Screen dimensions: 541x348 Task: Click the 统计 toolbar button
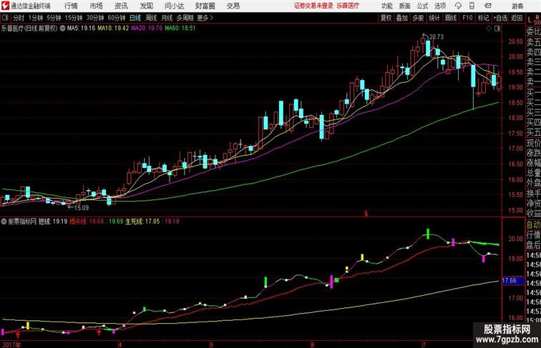pos(434,18)
